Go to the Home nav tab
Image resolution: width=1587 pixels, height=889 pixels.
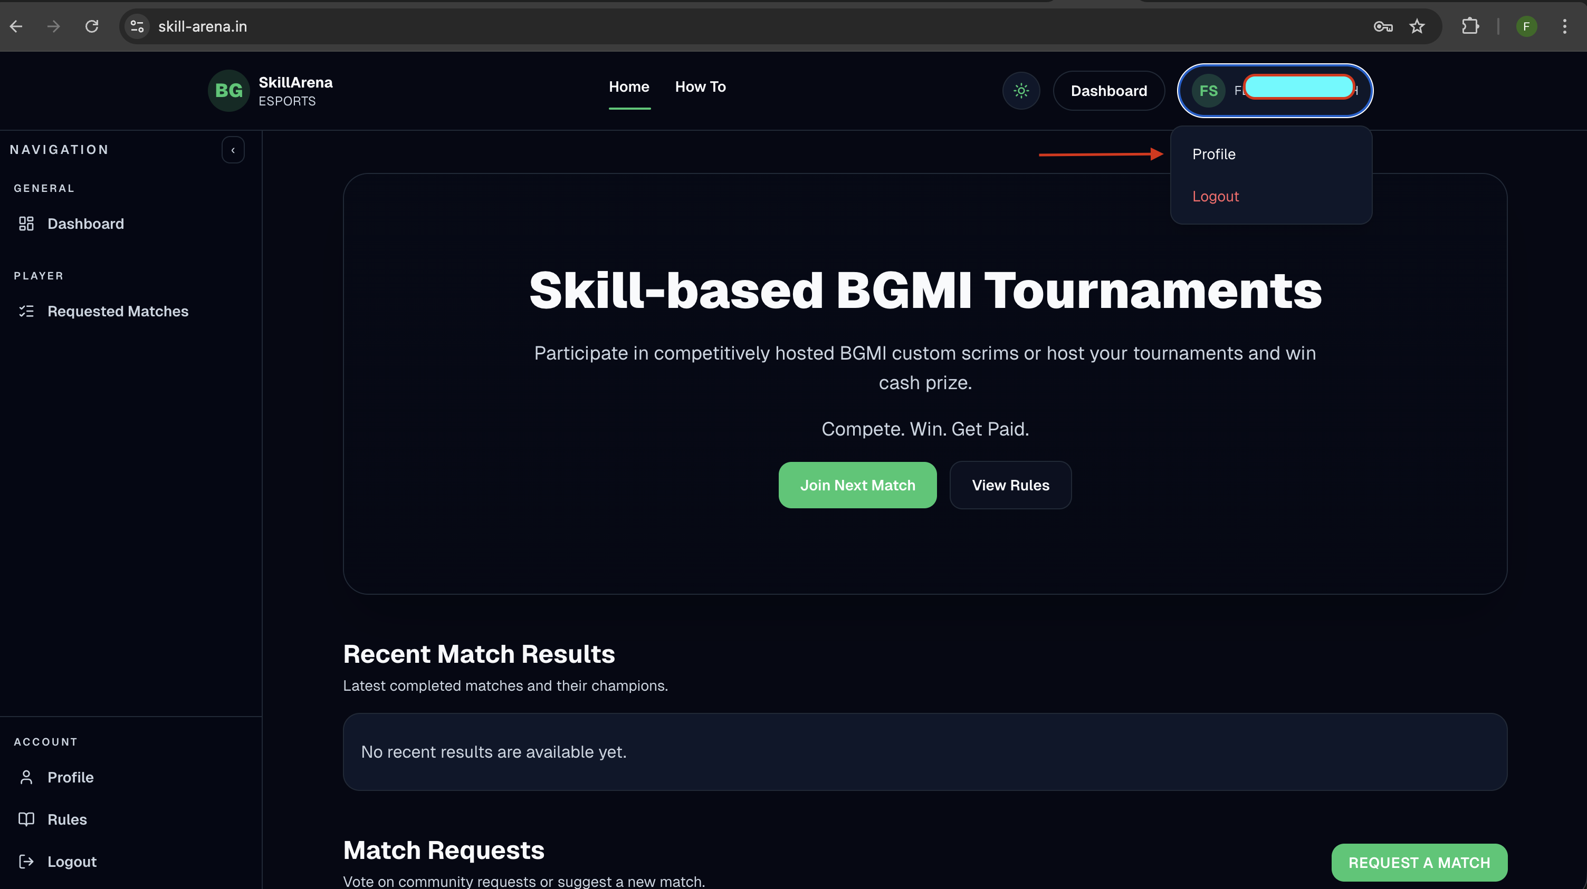pyautogui.click(x=629, y=87)
